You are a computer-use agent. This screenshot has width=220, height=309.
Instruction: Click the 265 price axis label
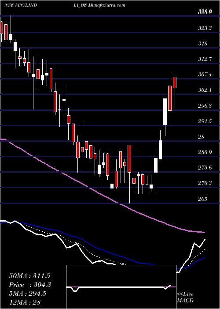coord(203,199)
